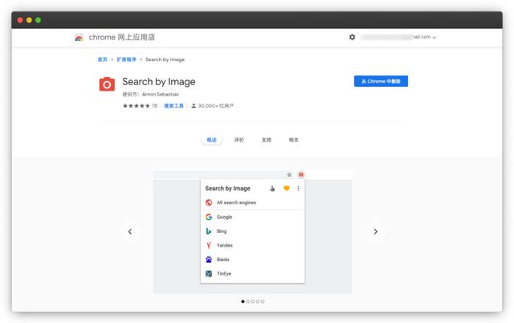Open the settings gear icon
Screen dimensions: 514x323
pyautogui.click(x=352, y=37)
